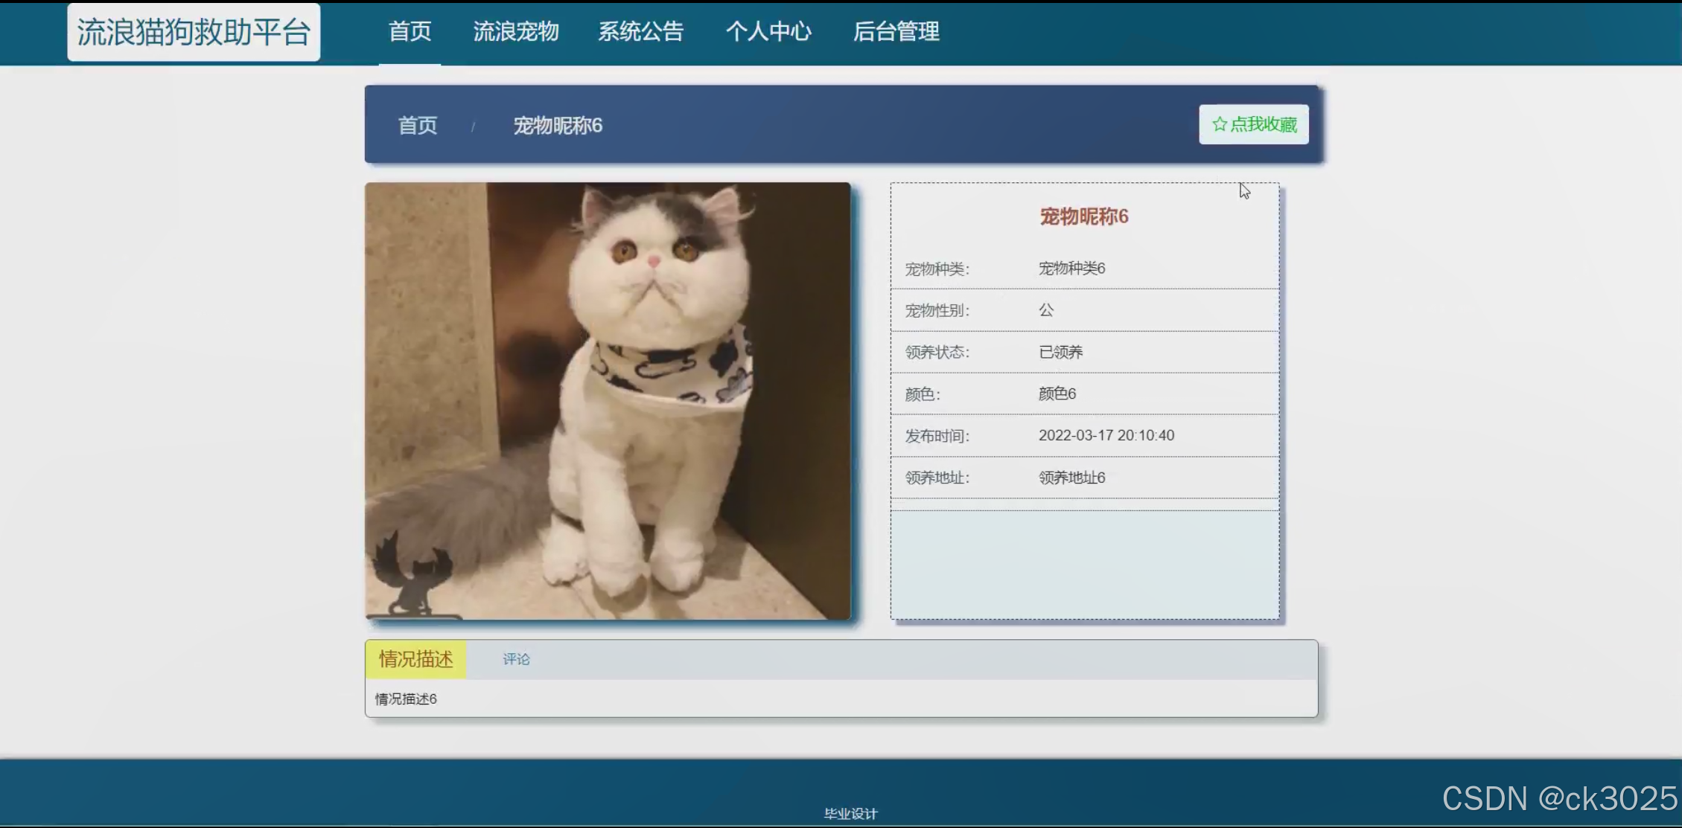Click the 已领养 adoption status value
The image size is (1682, 828).
1061,352
